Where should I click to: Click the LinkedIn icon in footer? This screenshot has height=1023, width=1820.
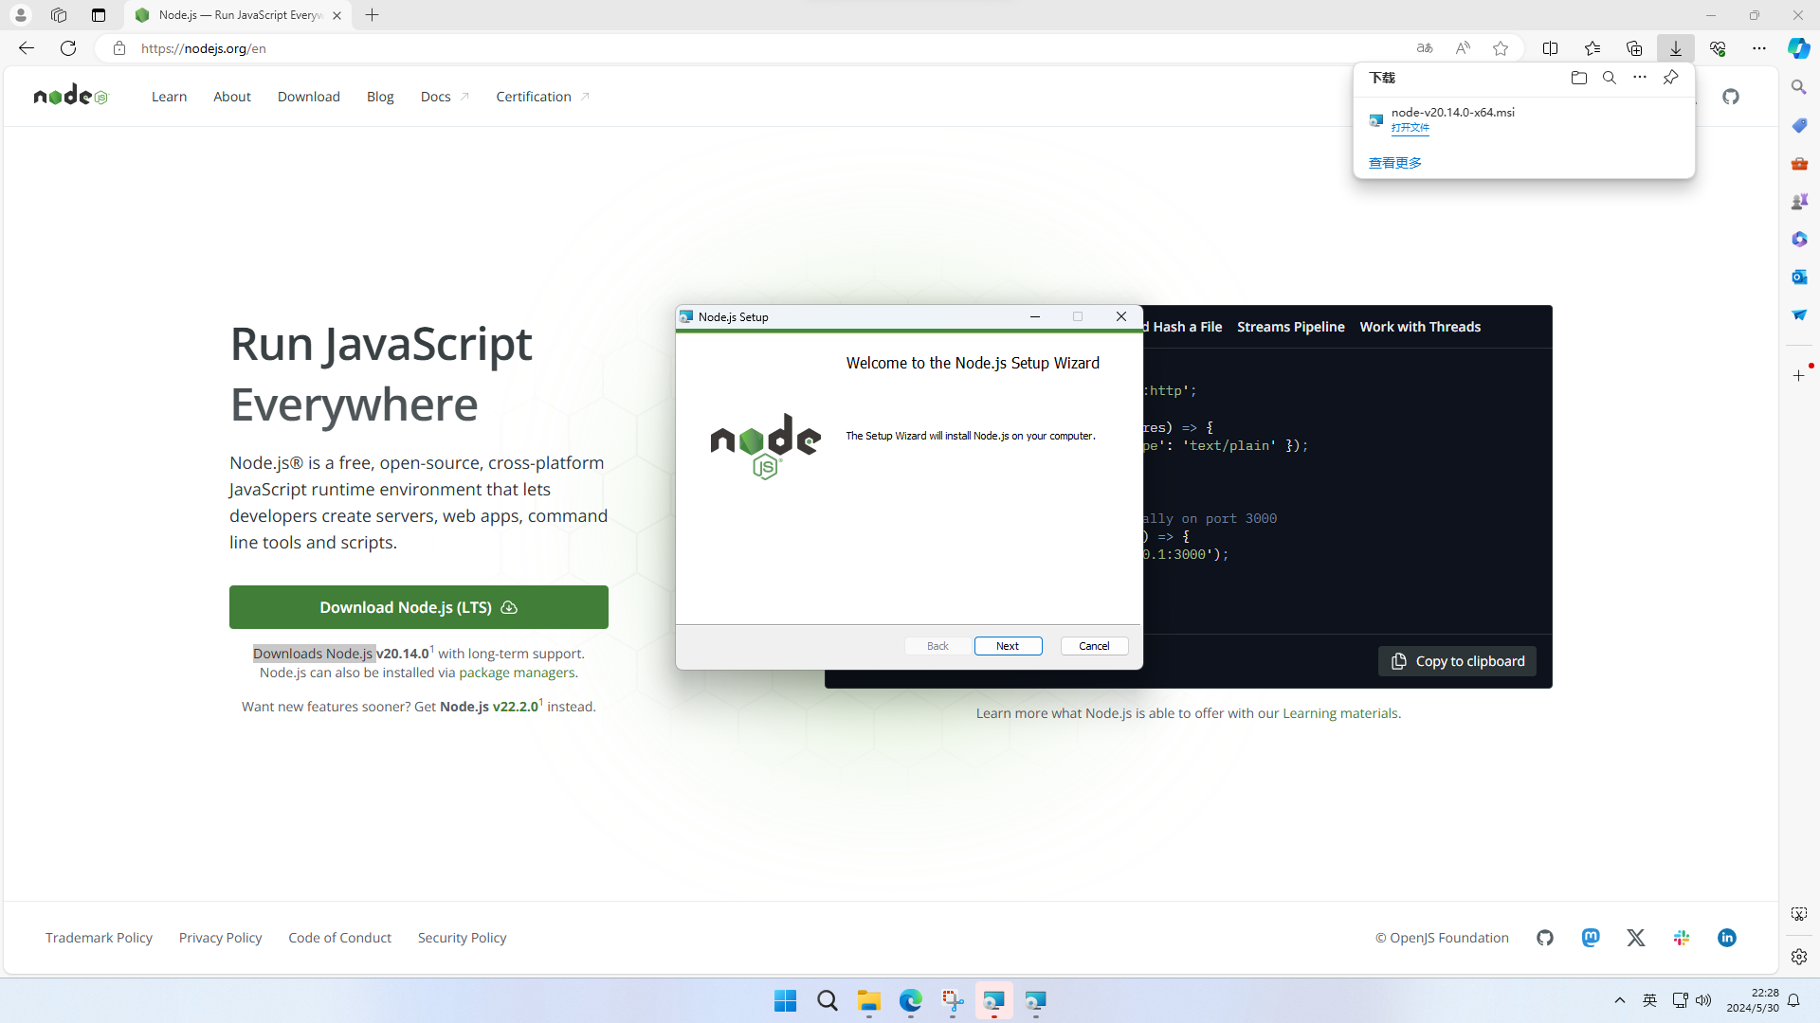click(1727, 938)
